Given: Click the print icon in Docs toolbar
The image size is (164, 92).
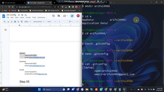Looking at the screenshot, I should (x=15, y=21).
